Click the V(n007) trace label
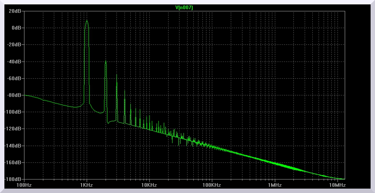 (x=184, y=7)
